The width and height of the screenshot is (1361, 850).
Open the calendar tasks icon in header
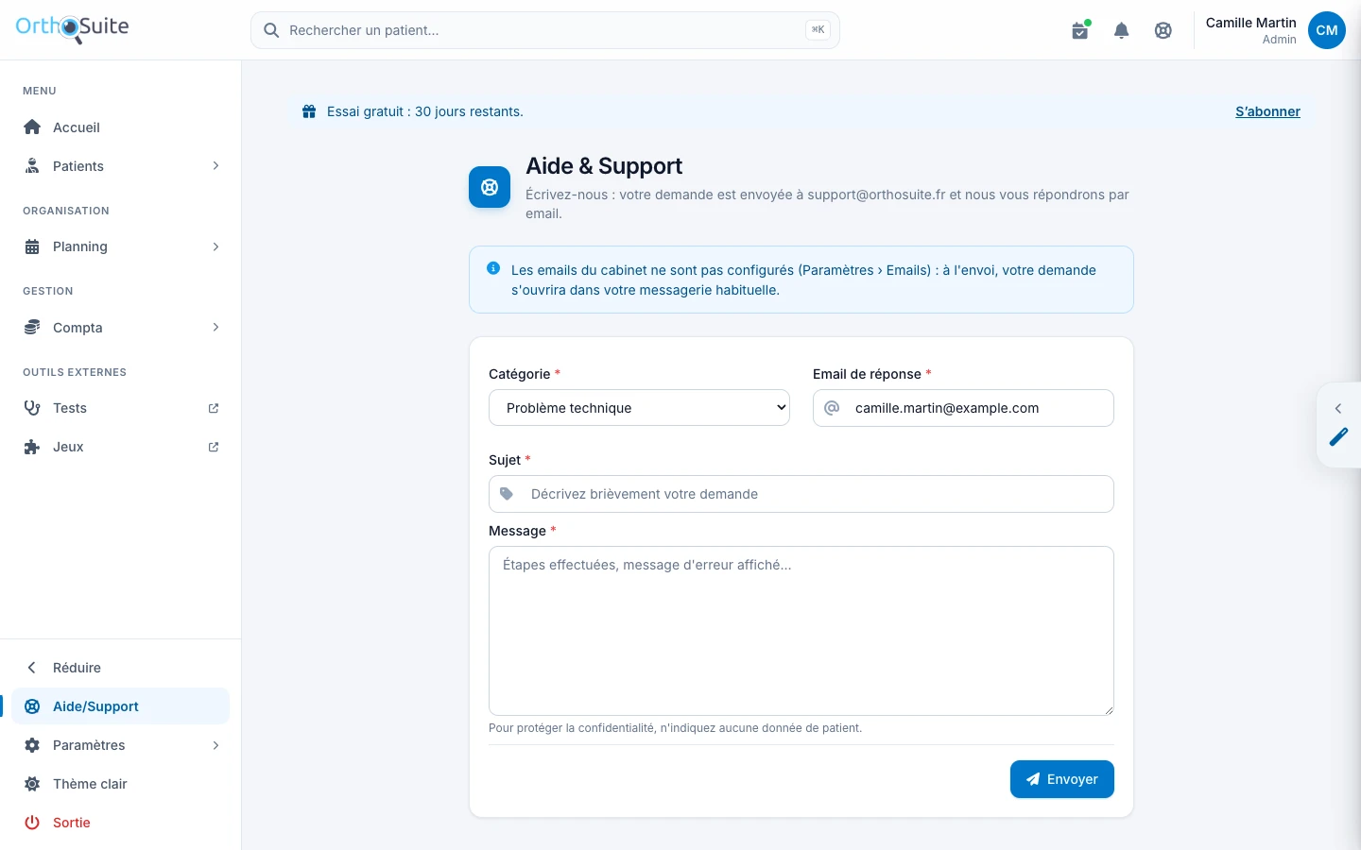pos(1080,30)
